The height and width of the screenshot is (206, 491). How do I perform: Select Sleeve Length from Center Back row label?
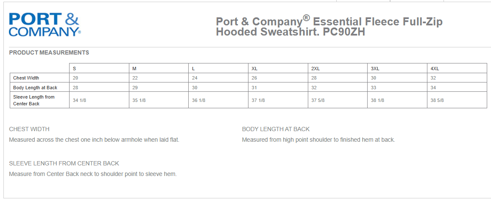click(34, 100)
